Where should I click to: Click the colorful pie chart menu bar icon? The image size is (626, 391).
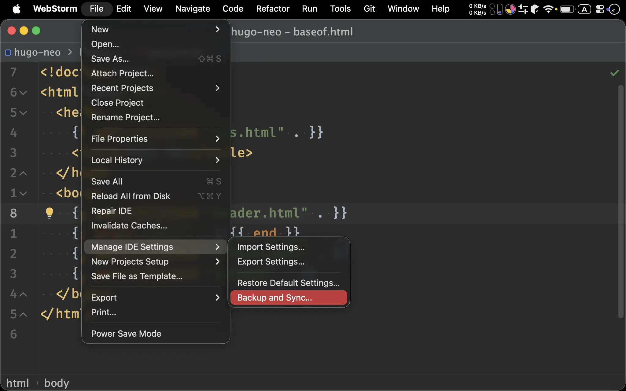coord(510,9)
